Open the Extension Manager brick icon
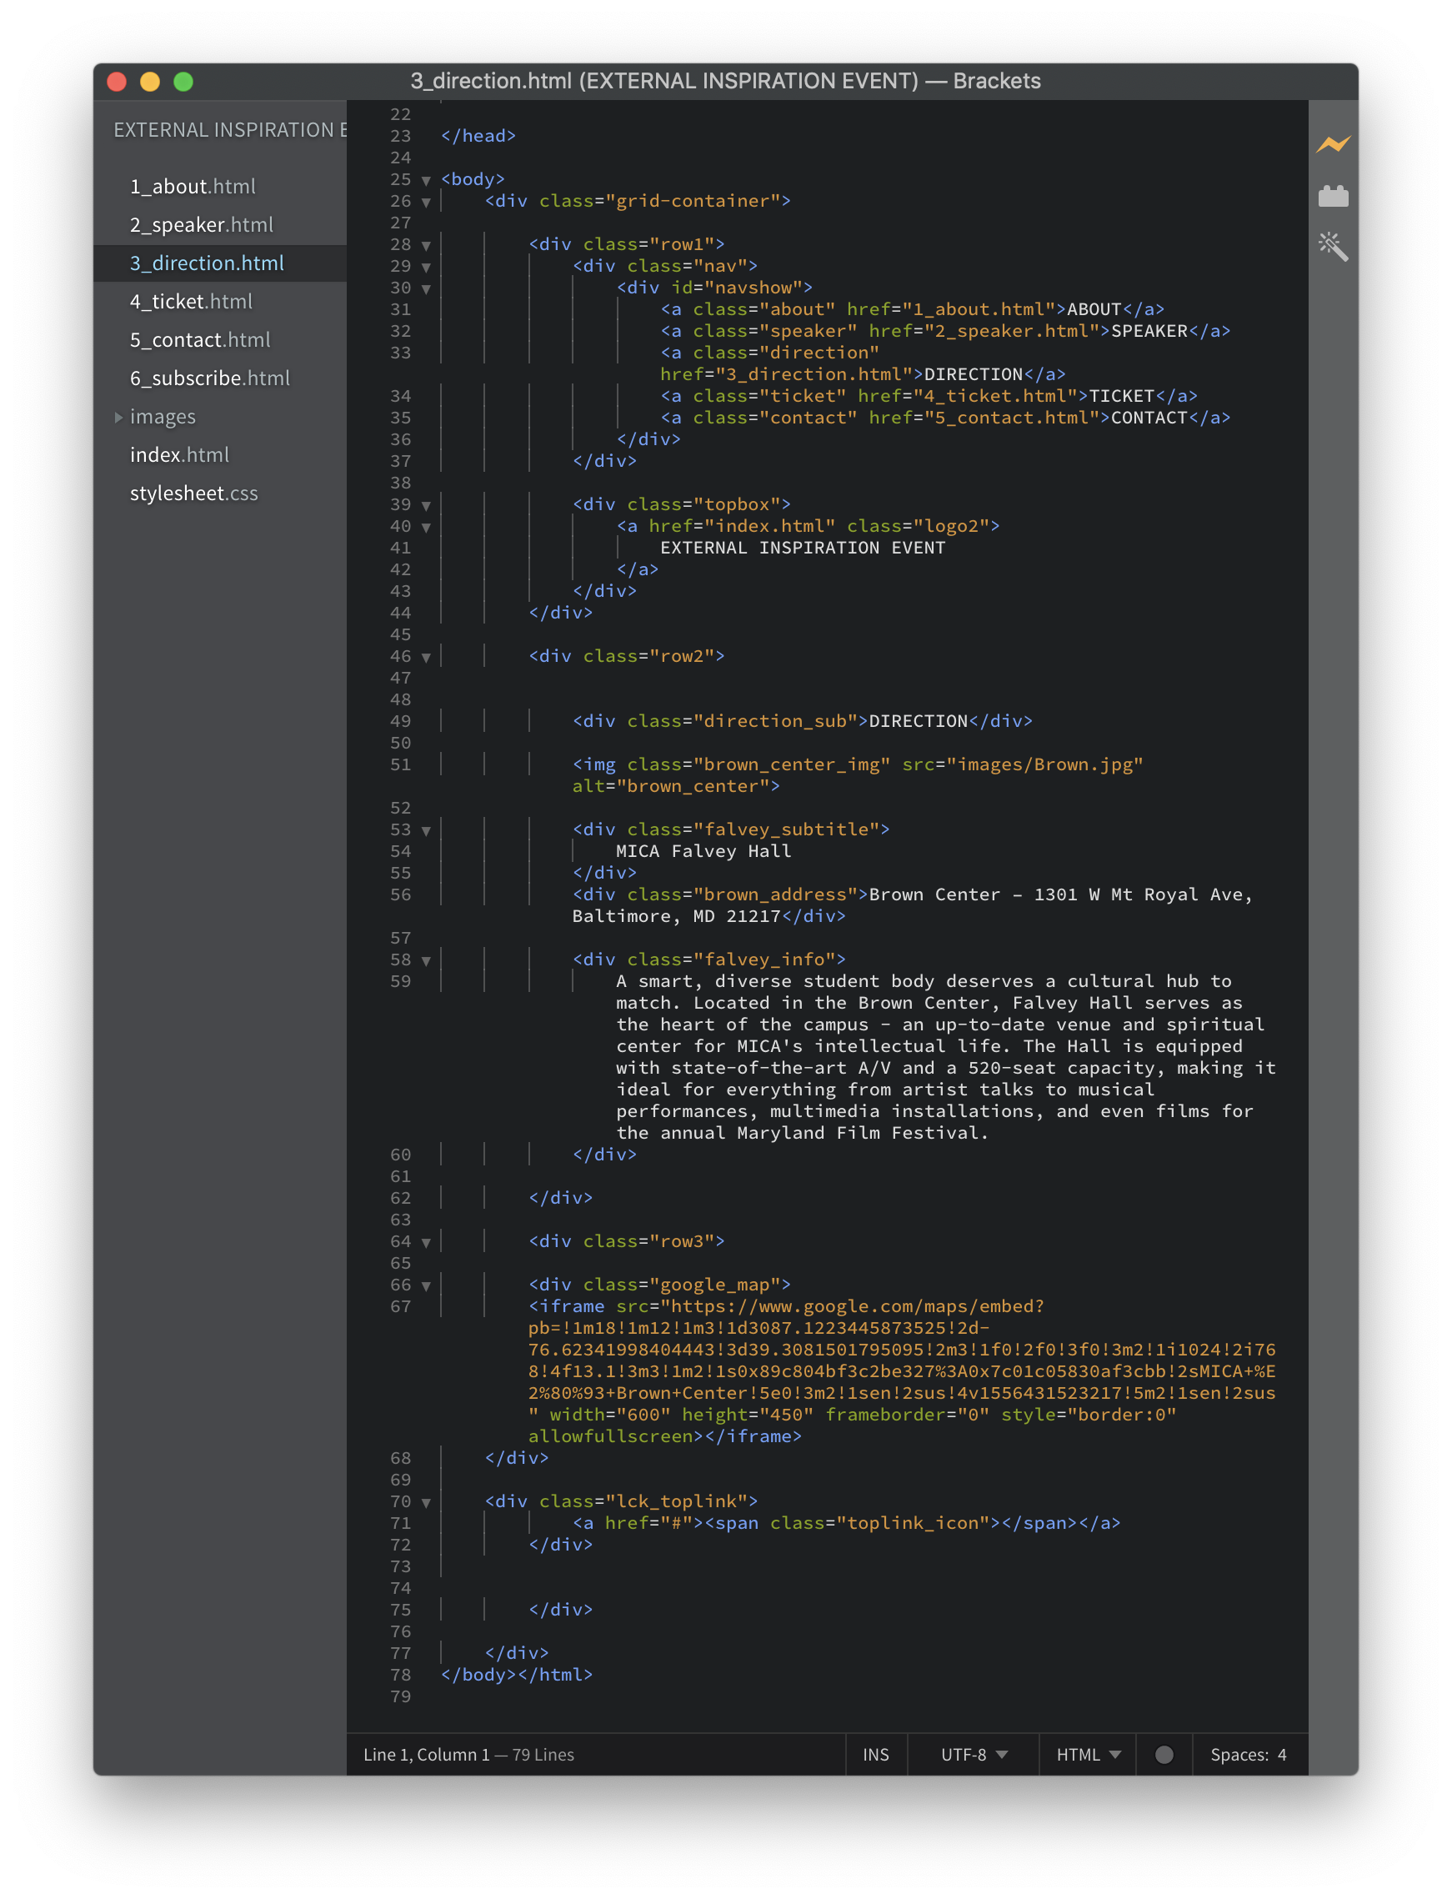1452x1899 pixels. click(1332, 197)
